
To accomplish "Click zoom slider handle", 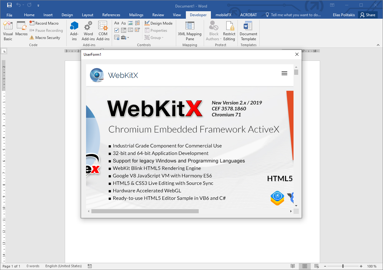I will pos(343,266).
